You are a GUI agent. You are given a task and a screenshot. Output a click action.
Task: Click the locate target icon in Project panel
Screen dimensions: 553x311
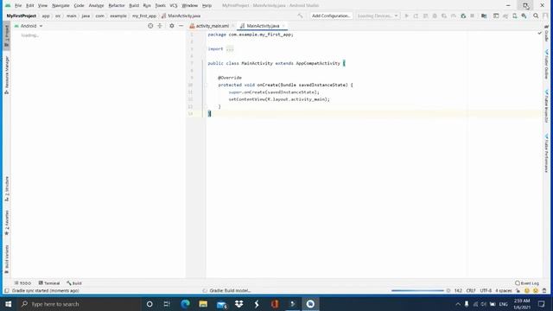tap(150, 26)
